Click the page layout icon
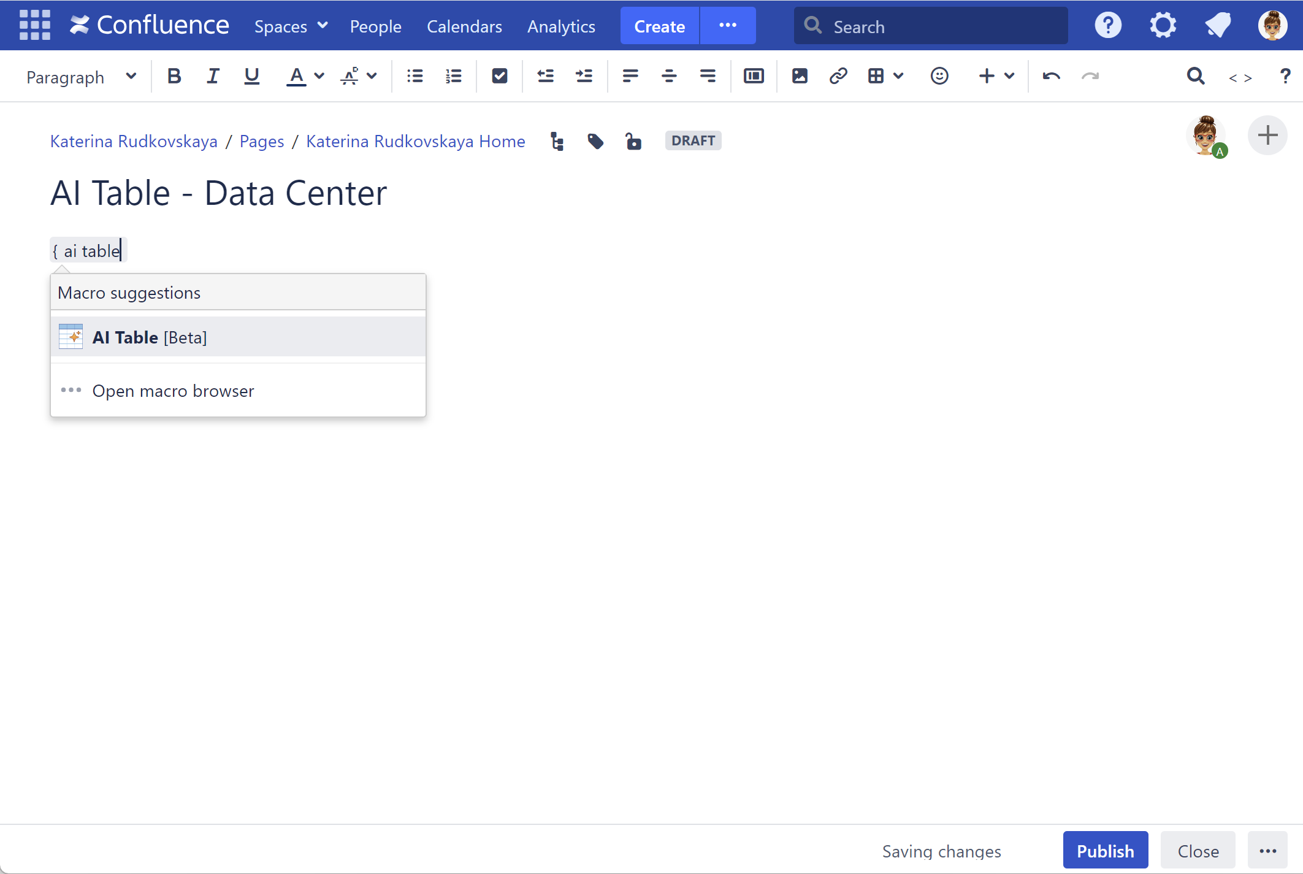This screenshot has height=874, width=1303. pos(753,76)
